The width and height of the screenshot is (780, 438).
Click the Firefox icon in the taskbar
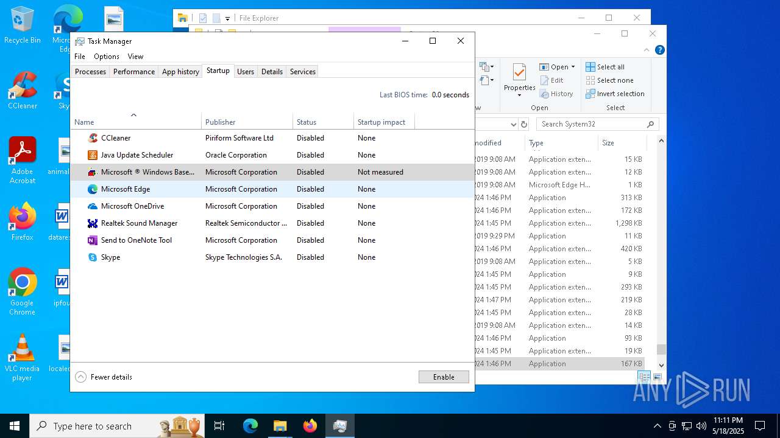pyautogui.click(x=310, y=426)
